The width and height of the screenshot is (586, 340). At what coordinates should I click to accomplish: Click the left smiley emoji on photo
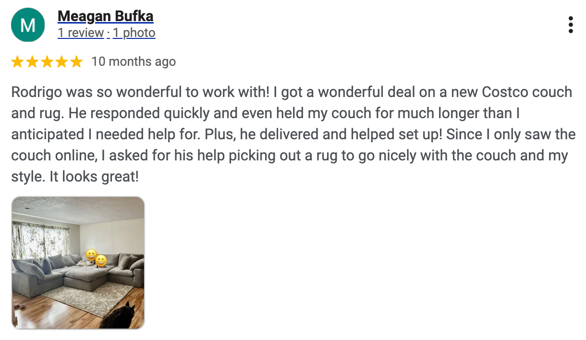[91, 255]
